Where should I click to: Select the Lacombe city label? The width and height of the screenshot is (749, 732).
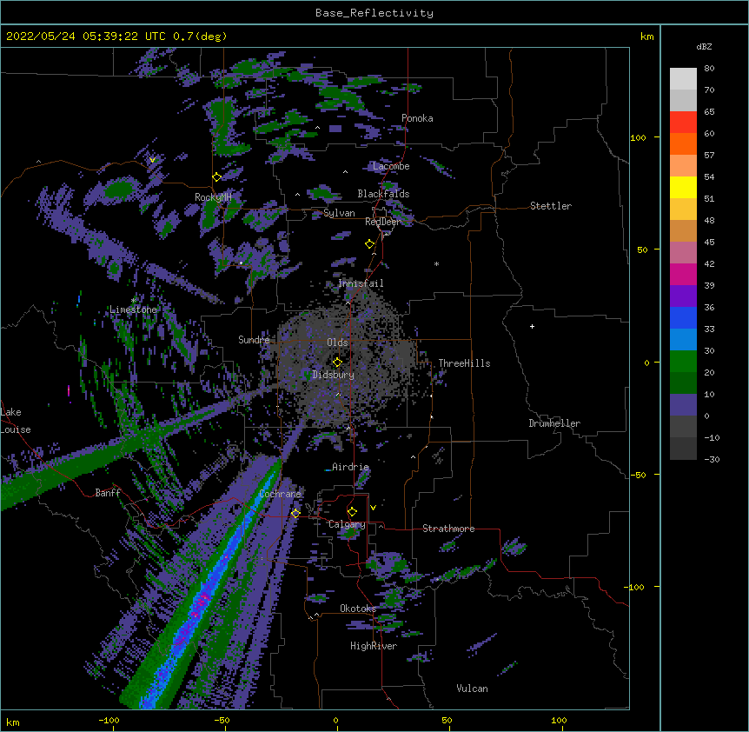click(391, 166)
